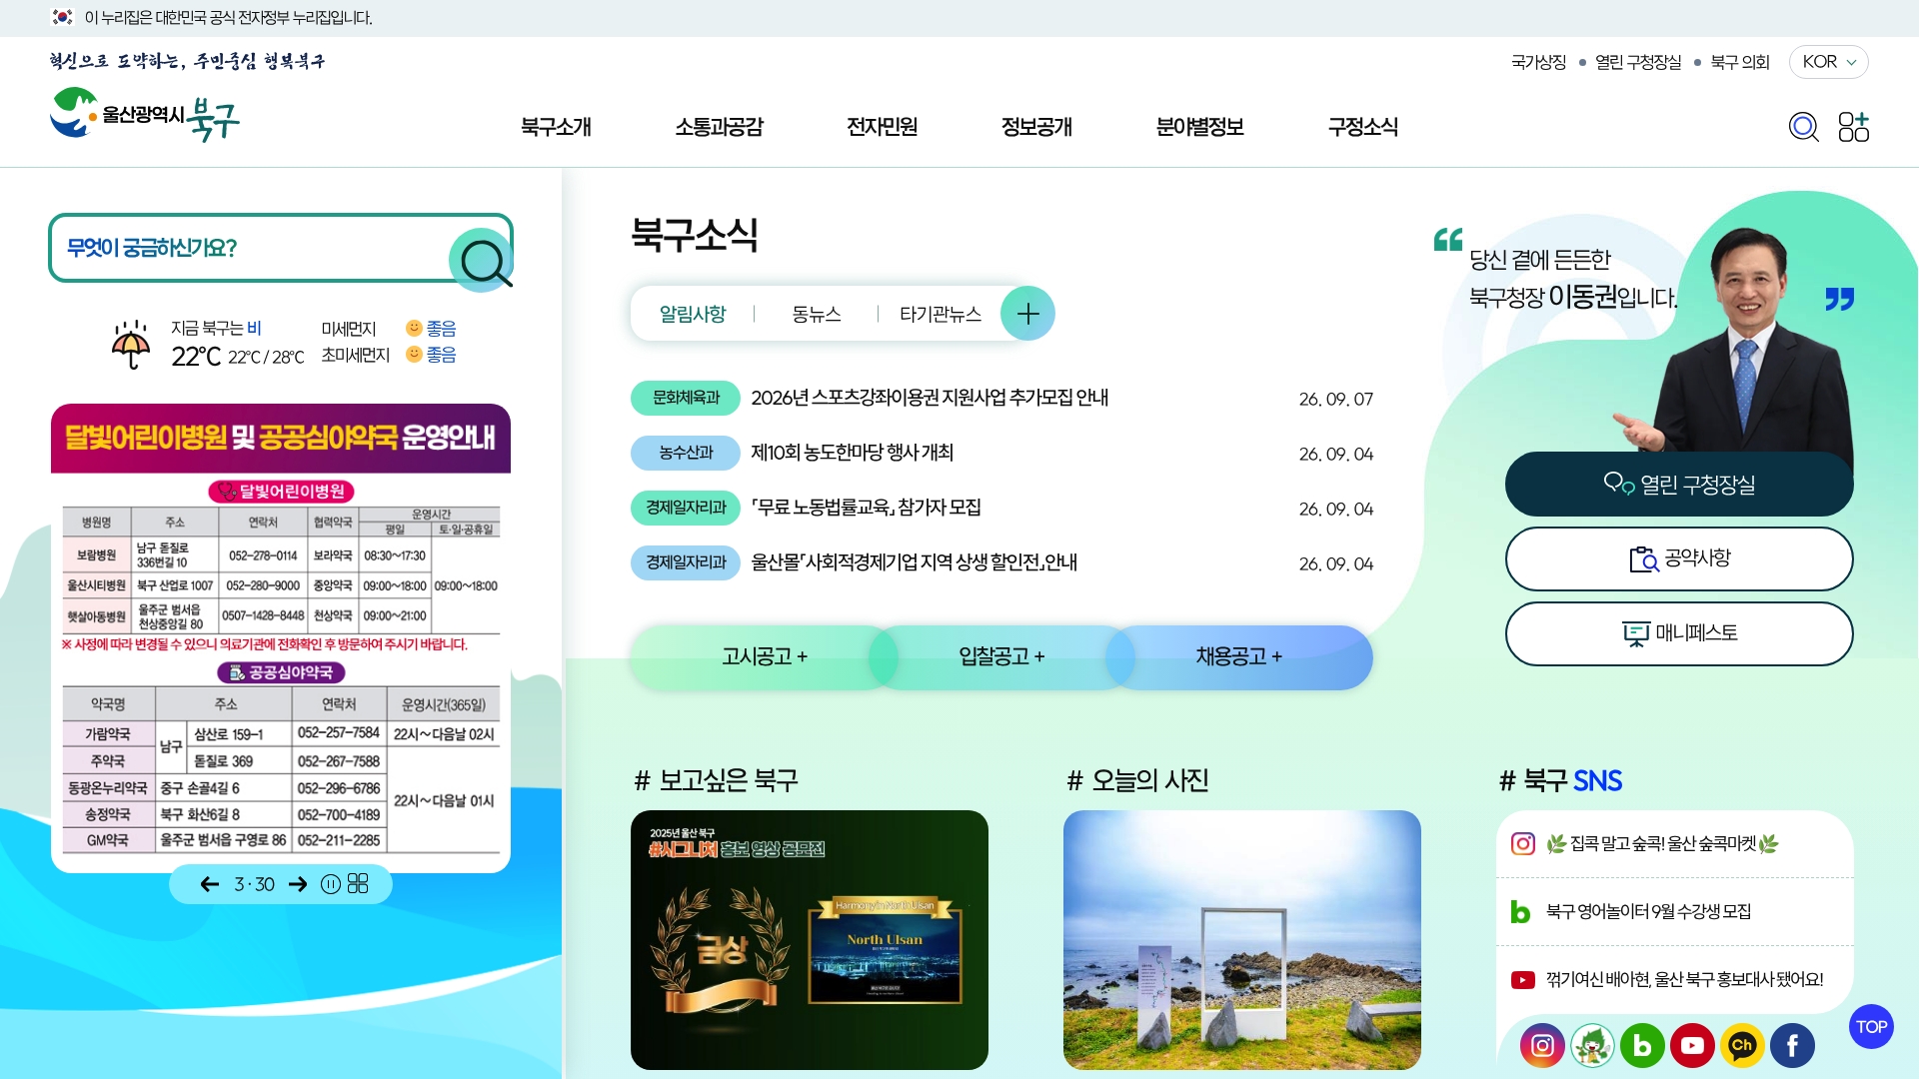Open the 매니페스토 button

tap(1679, 633)
